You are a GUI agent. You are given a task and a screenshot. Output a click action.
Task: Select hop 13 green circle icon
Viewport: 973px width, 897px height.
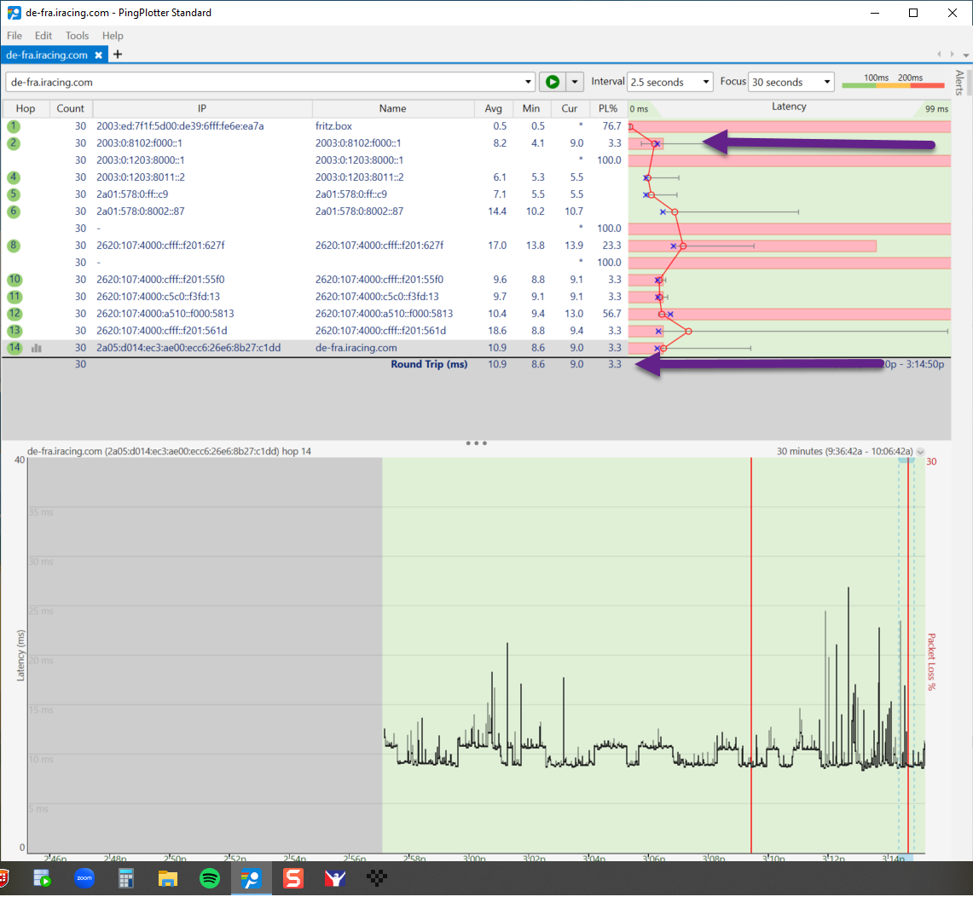coord(14,331)
